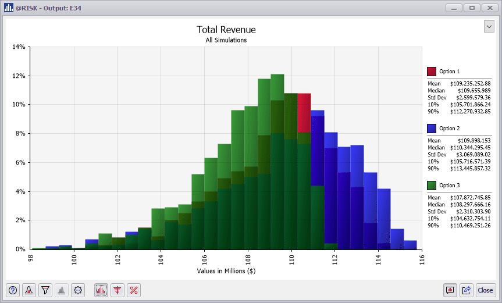
Task: Click the fit distribution icon
Action: (x=29, y=290)
